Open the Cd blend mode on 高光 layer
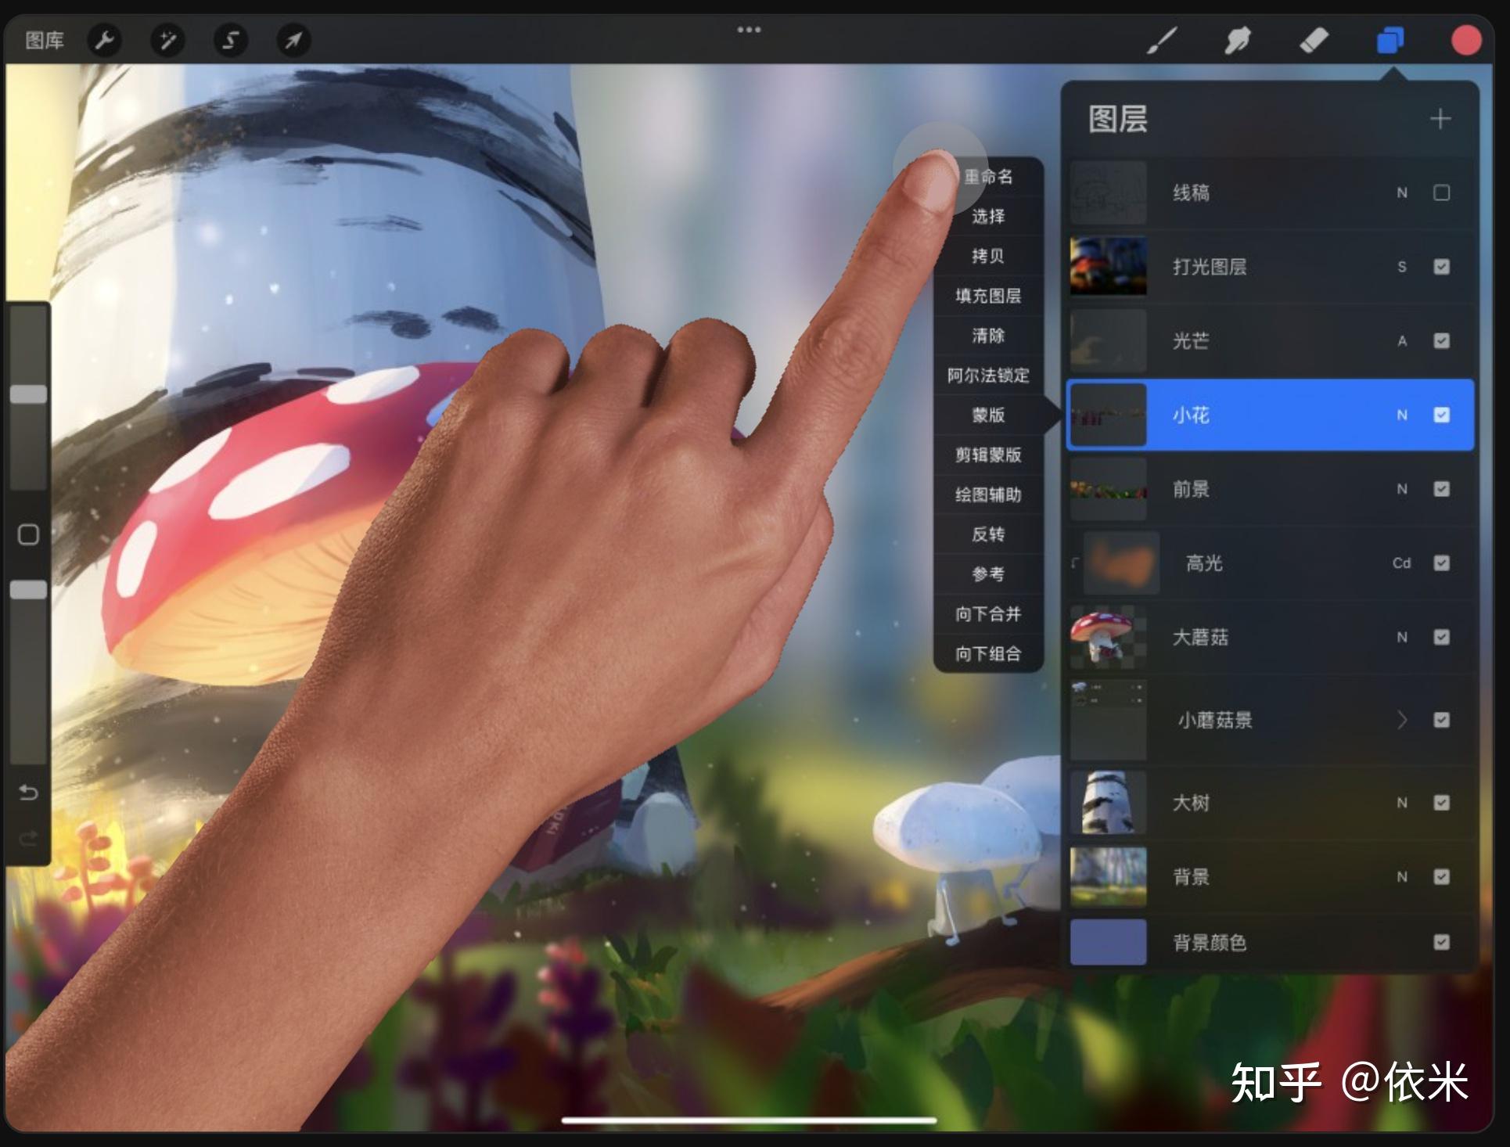Image resolution: width=1510 pixels, height=1147 pixels. tap(1403, 563)
